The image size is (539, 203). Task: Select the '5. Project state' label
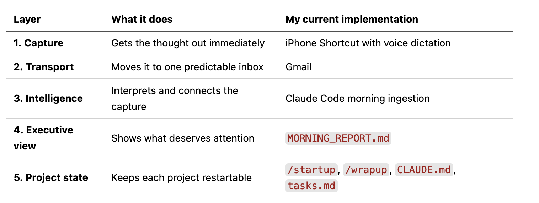51,177
